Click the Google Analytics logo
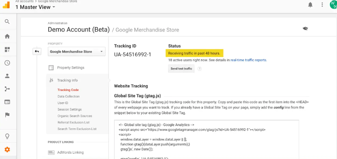Screen dimensions: 337x159 [6, 4]
